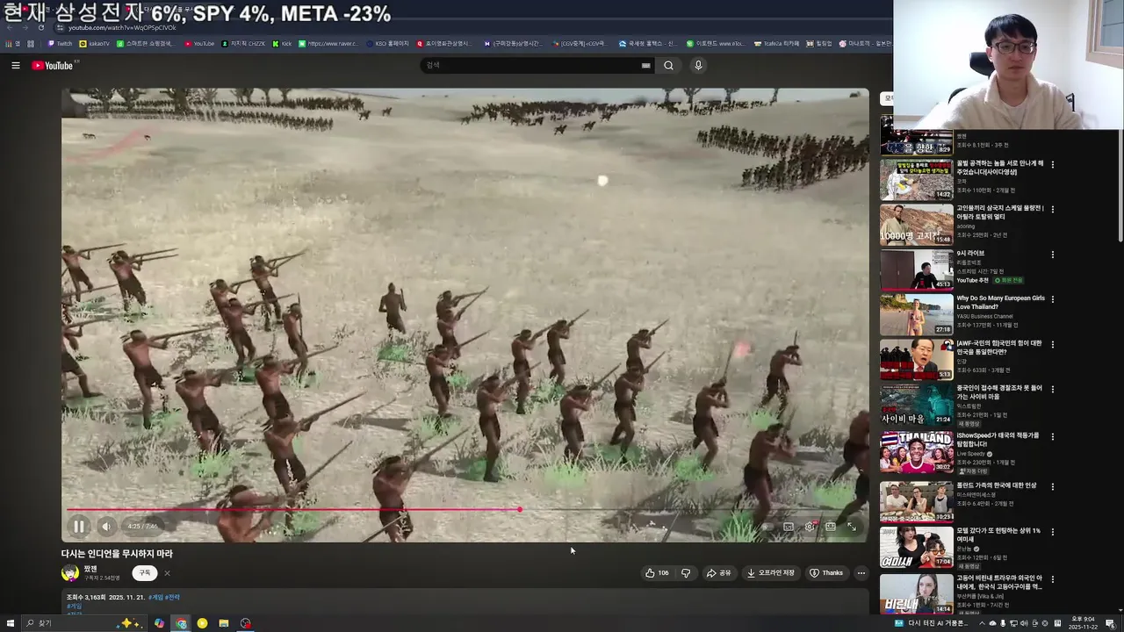Viewport: 1124px width, 632px height.
Task: Pause the video with the pause button
Action: tap(79, 527)
